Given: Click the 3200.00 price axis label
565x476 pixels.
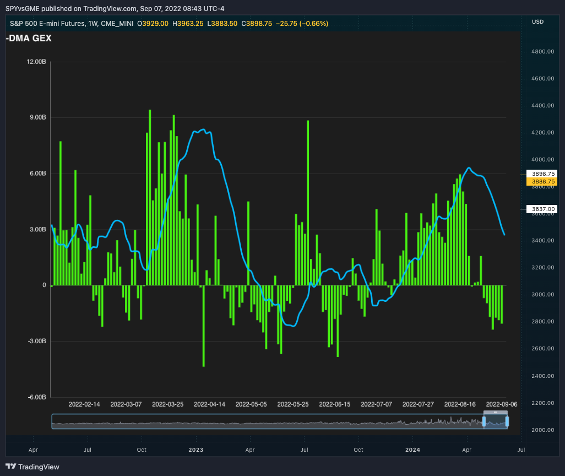Looking at the screenshot, I should (x=542, y=268).
